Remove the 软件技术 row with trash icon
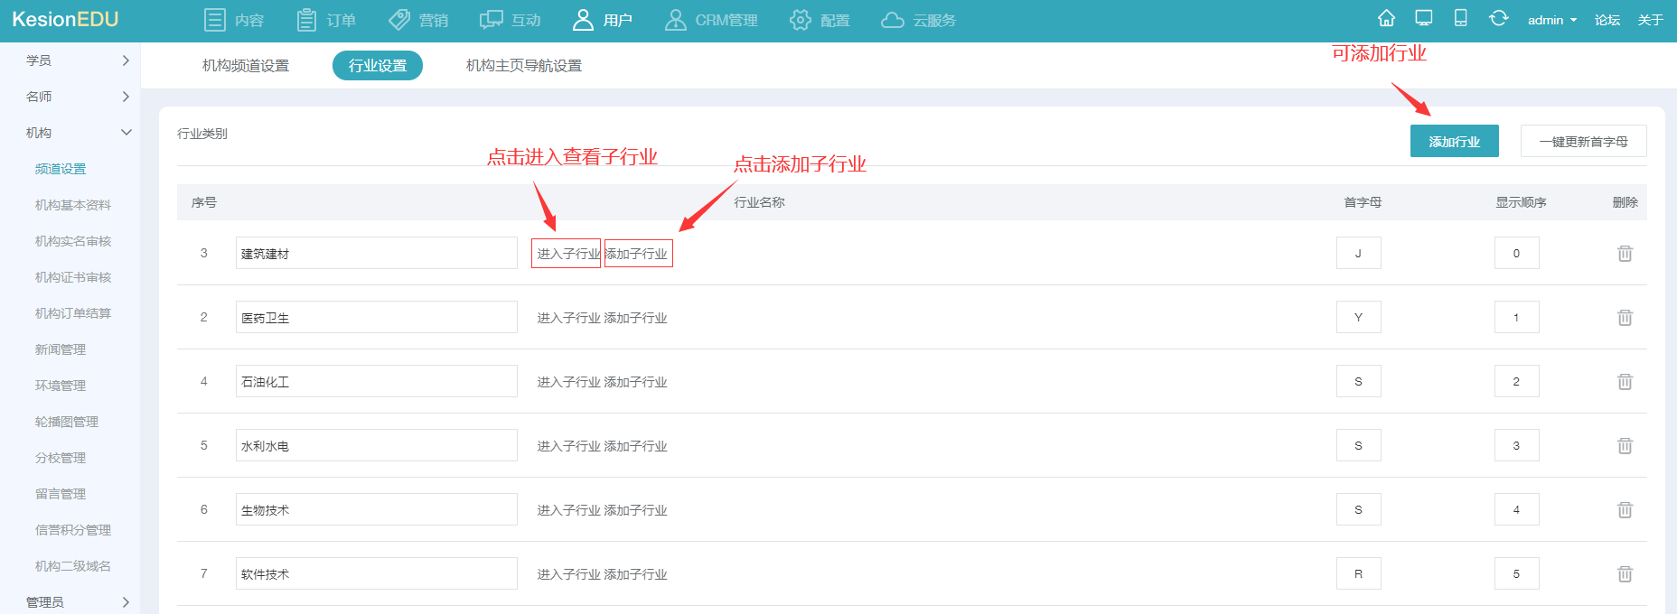 pyautogui.click(x=1625, y=574)
